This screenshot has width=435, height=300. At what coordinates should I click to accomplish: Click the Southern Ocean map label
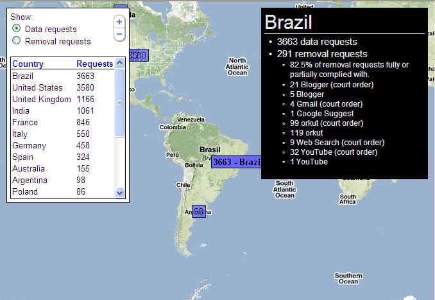point(348,279)
